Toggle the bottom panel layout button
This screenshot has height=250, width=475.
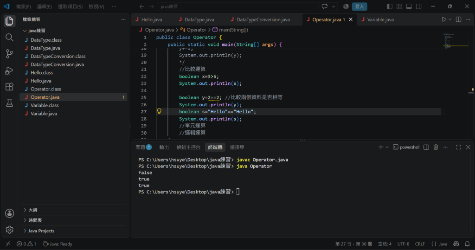[409, 6]
